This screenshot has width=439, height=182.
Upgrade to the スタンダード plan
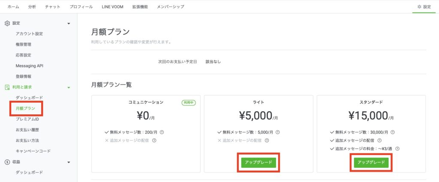point(371,163)
